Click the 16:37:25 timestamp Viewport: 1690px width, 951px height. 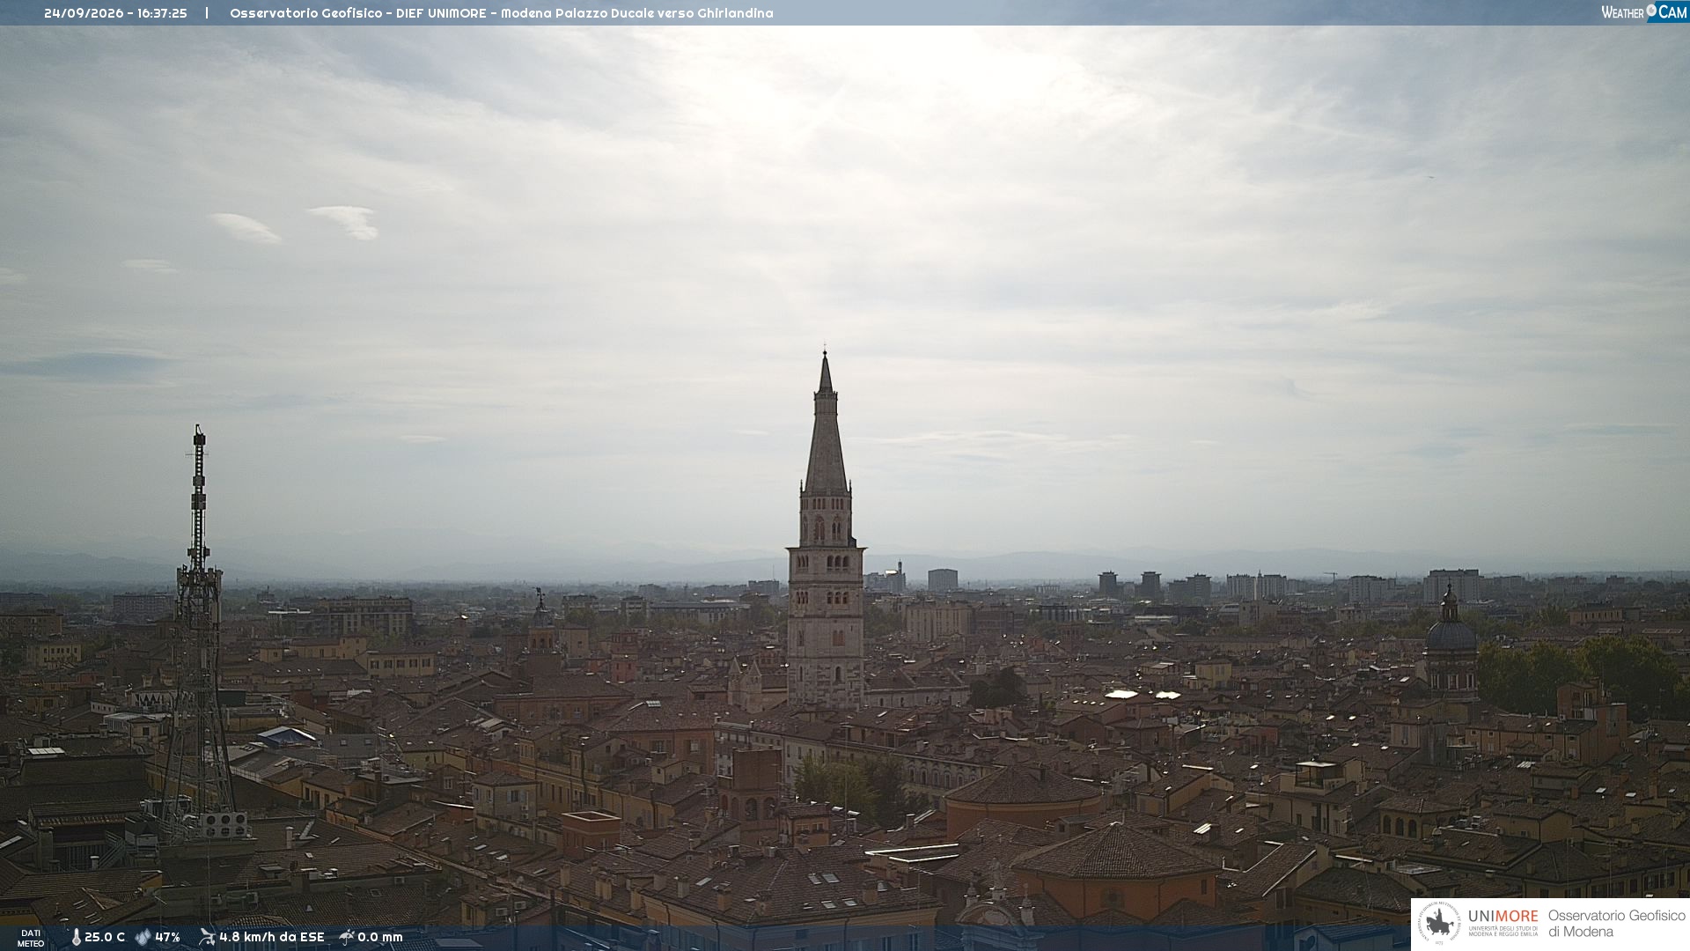pyautogui.click(x=162, y=13)
